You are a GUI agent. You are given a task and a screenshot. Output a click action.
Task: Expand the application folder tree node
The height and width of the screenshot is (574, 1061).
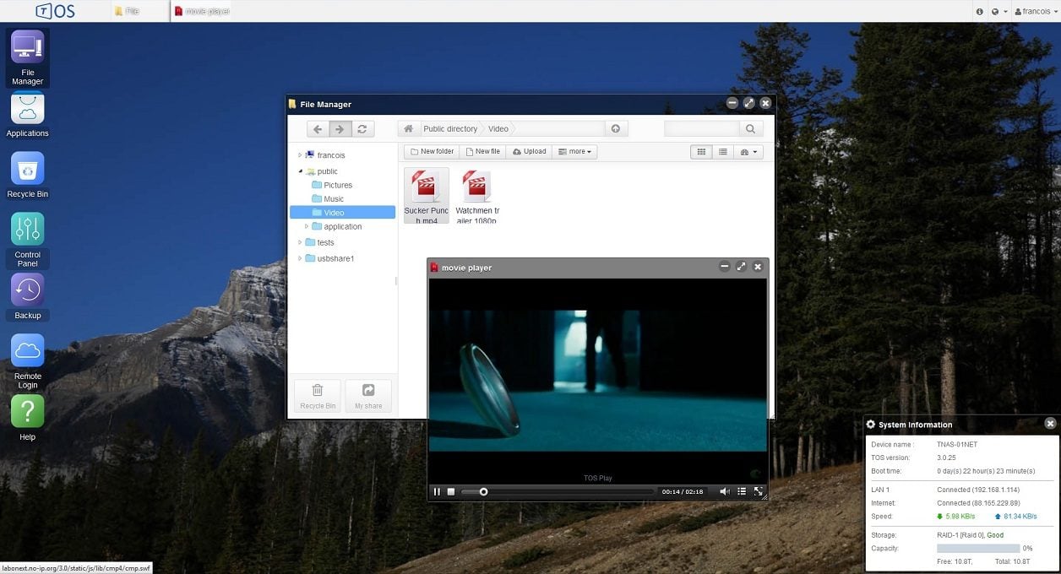click(307, 226)
